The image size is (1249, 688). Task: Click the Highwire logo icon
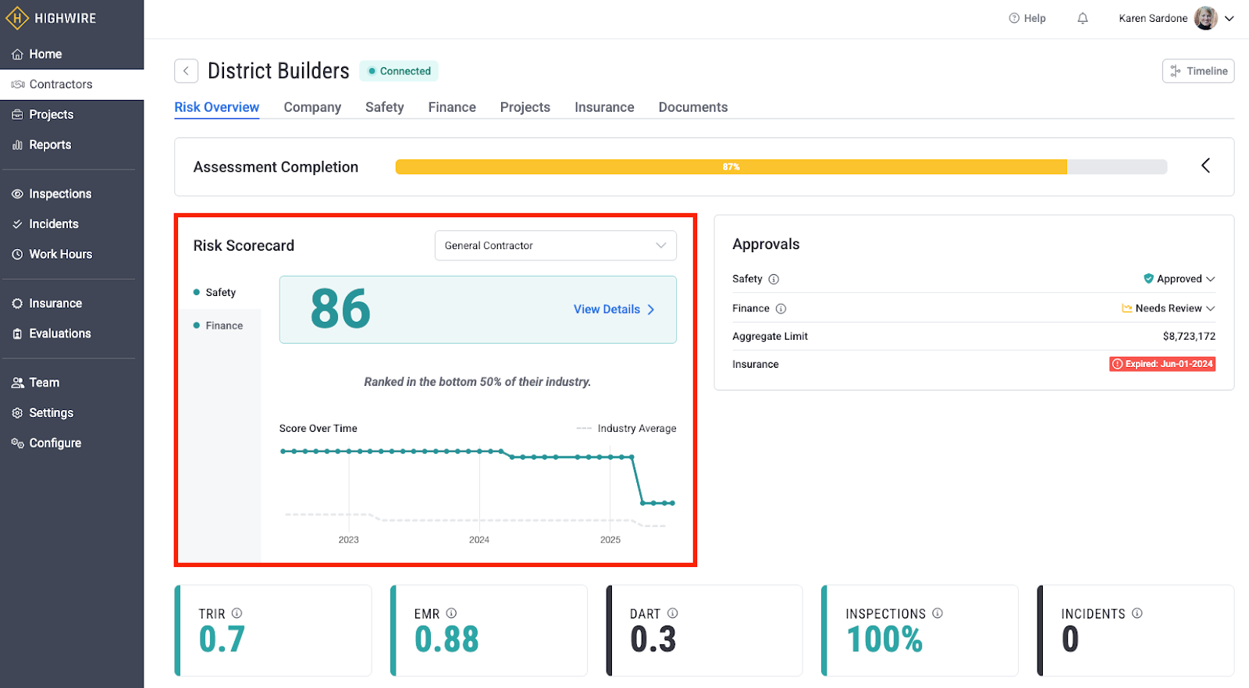17,18
